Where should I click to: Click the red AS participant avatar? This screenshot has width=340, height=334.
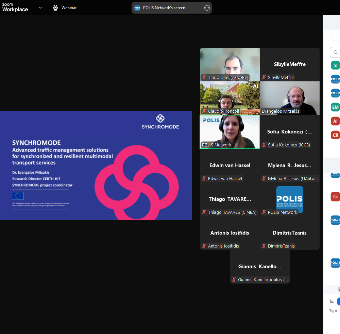(335, 196)
